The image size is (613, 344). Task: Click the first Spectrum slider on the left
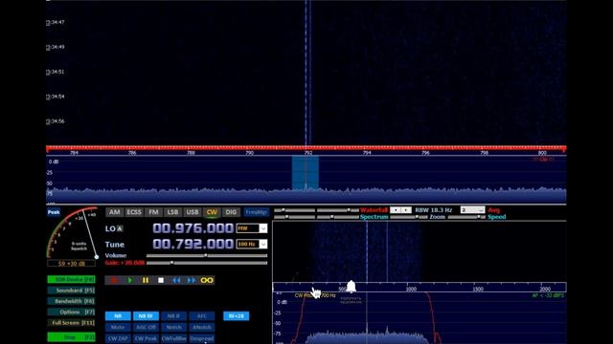294,217
